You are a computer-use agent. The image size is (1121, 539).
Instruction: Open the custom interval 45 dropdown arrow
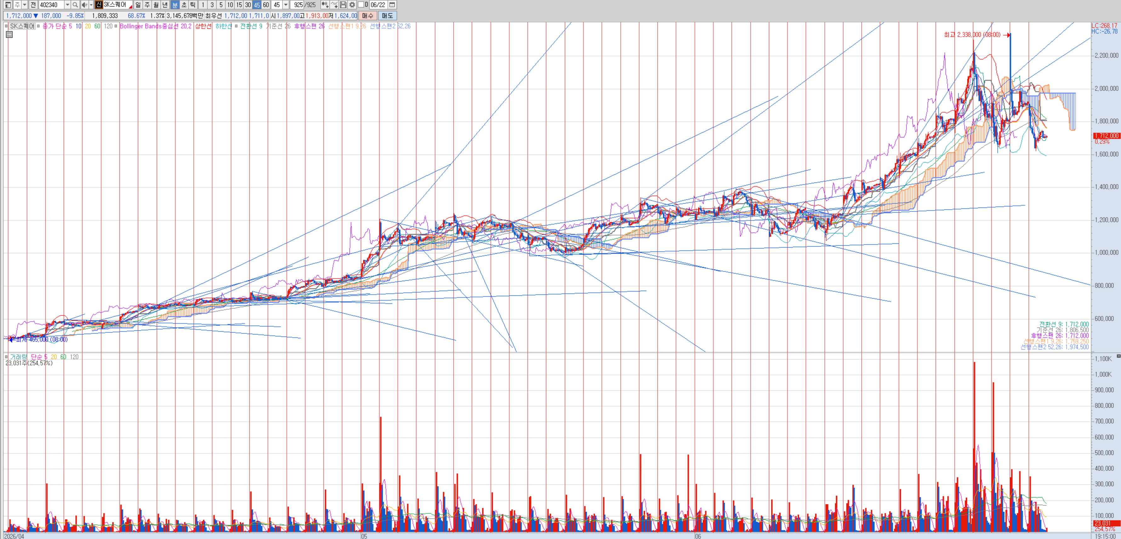tap(286, 5)
